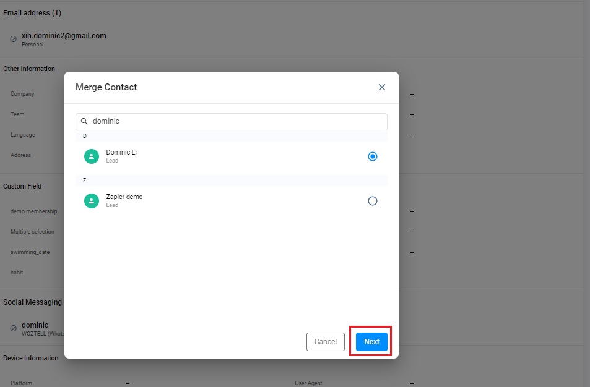The image size is (590, 387).
Task: Focus the search field containing "dominic"
Action: 235,121
